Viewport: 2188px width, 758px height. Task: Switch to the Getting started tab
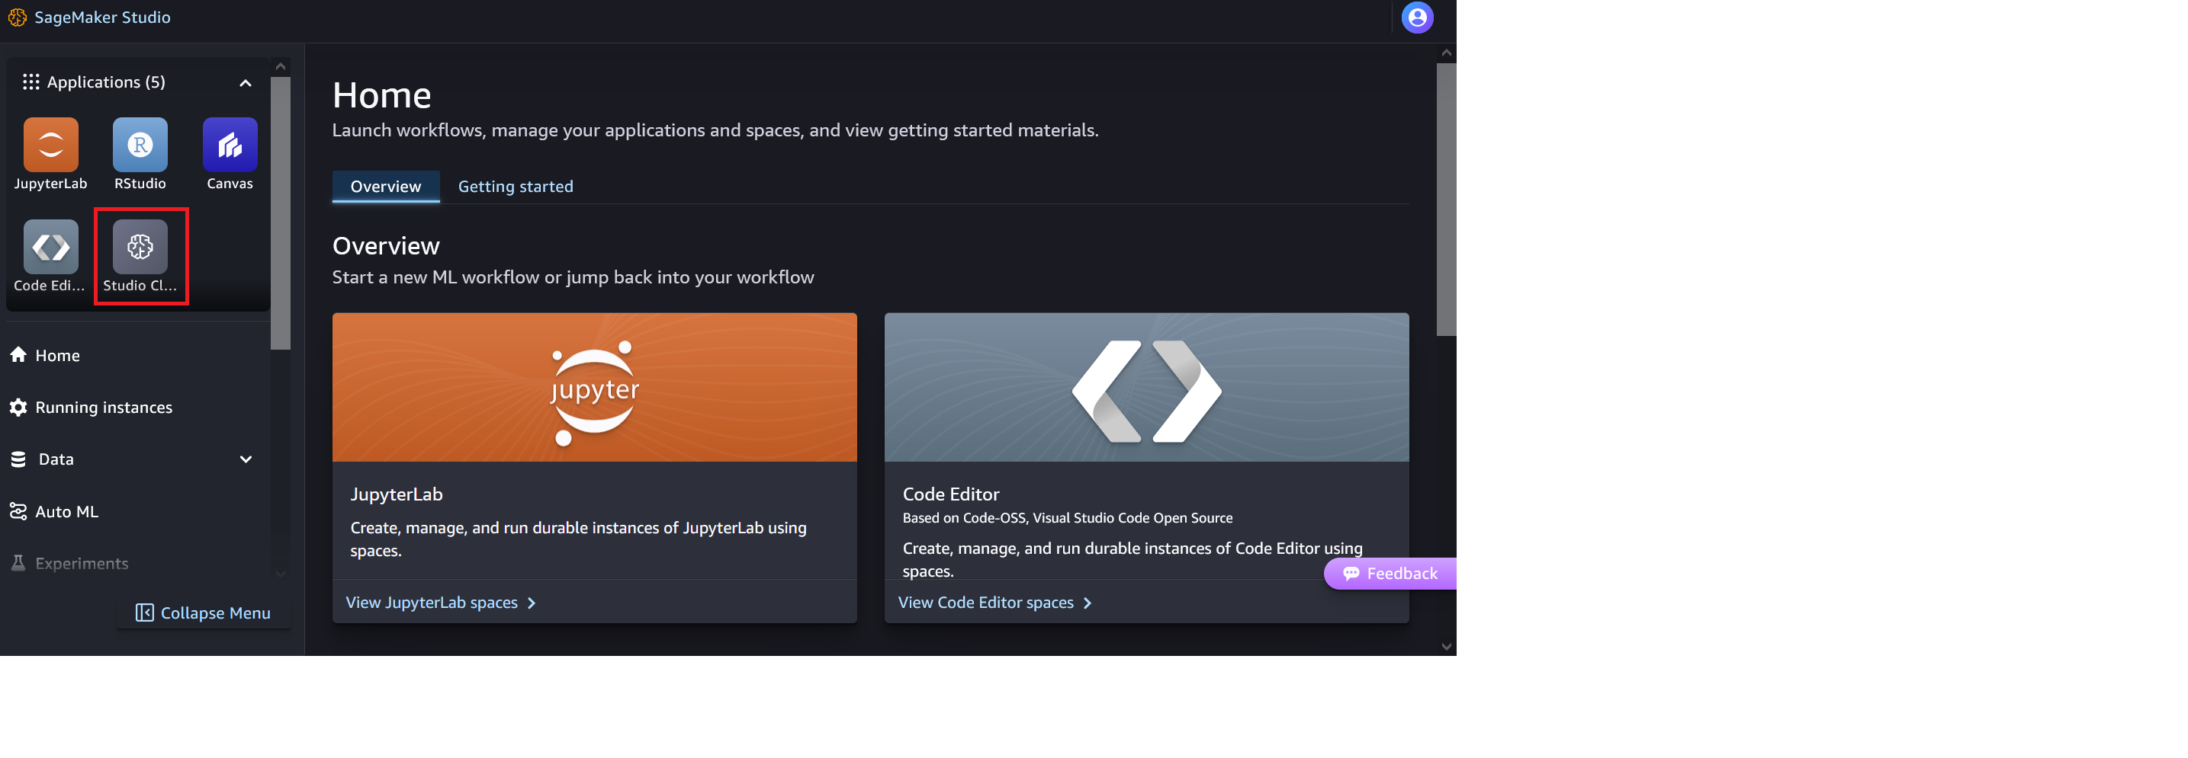[516, 187]
